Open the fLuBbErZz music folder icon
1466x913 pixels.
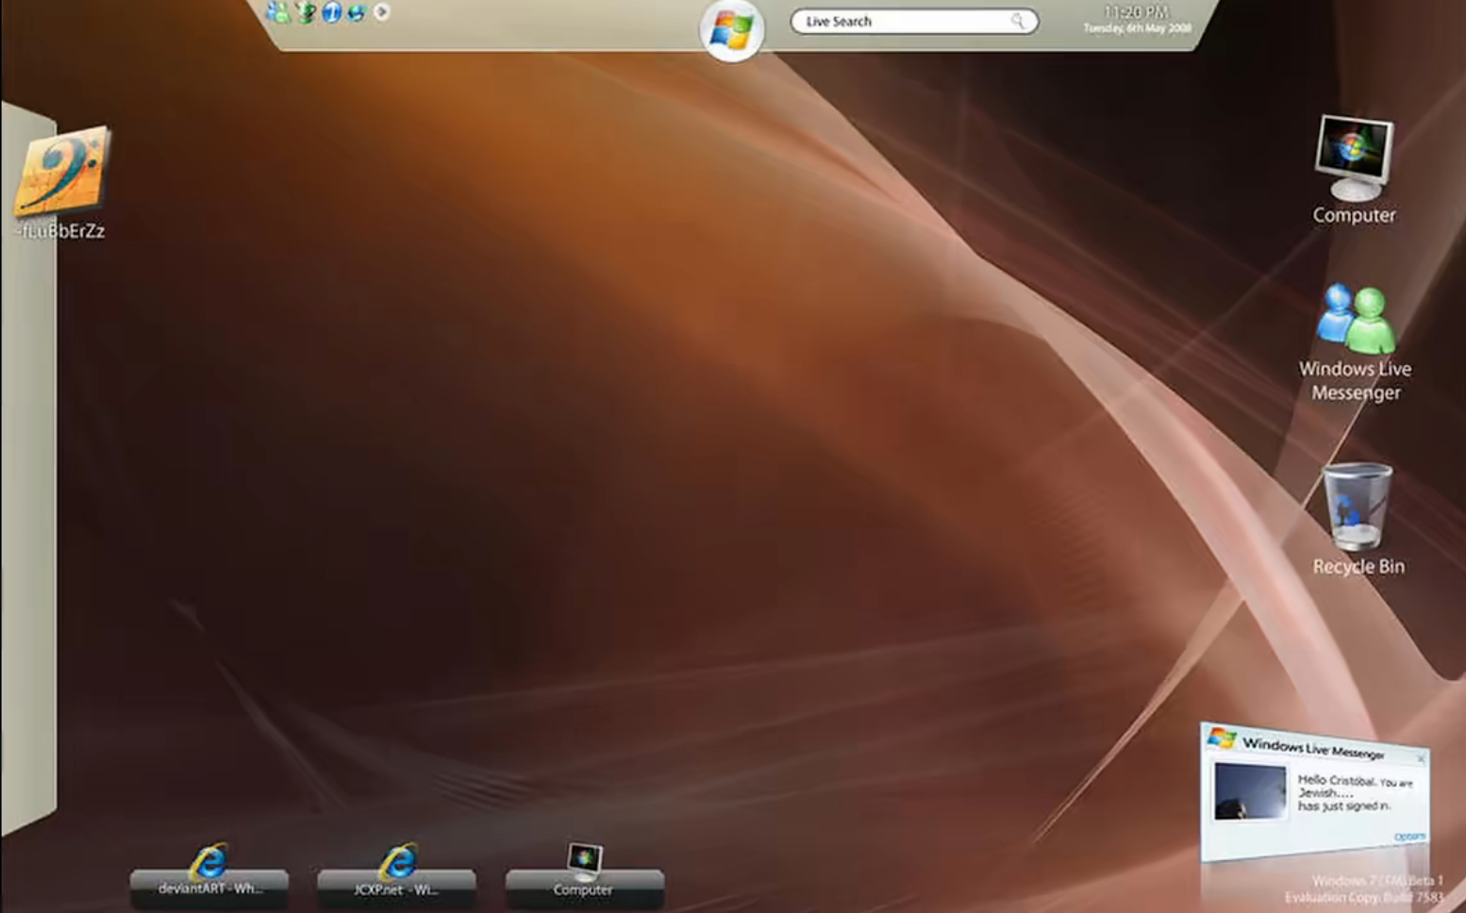[x=61, y=183]
